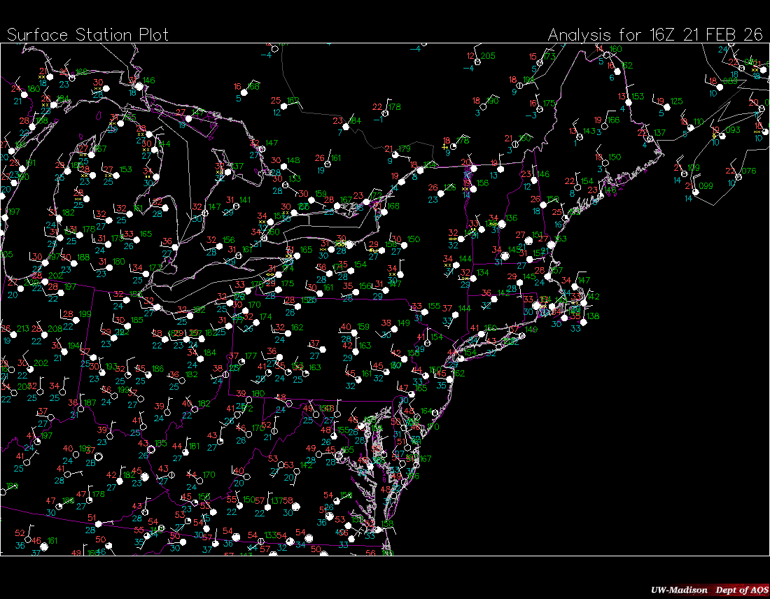Click the 'Dept of AOS' footer link
This screenshot has width=770, height=599.
741,590
